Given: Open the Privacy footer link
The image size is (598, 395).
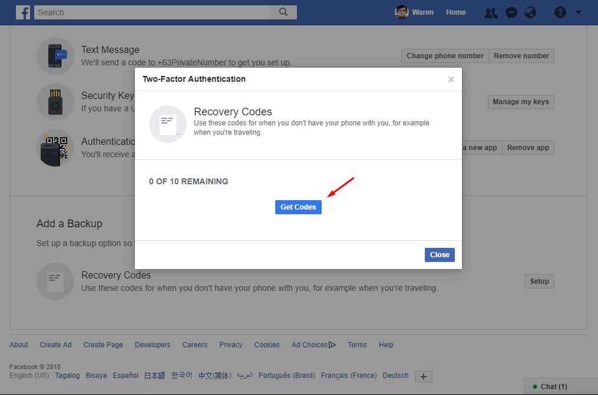Looking at the screenshot, I should 230,344.
